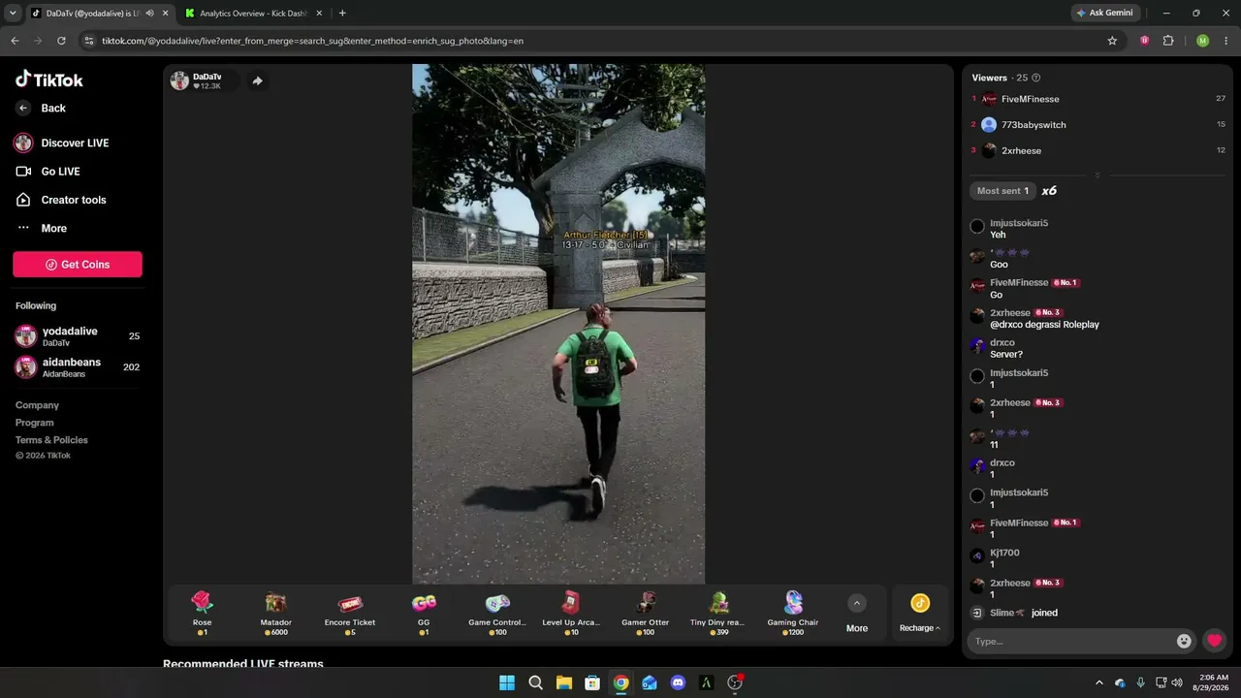Reload the page
Screen dimensions: 1241x698
61,41
